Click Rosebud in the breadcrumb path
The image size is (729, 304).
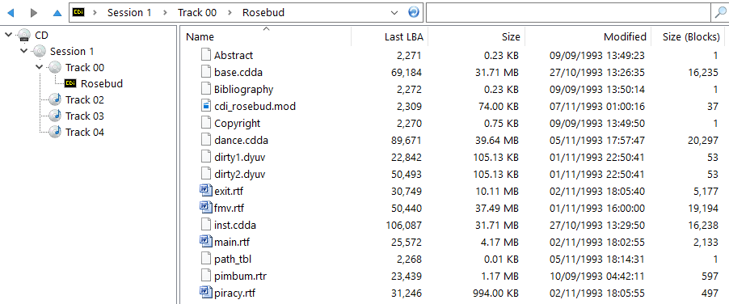[263, 13]
